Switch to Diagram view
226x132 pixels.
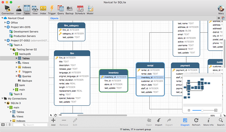(x=185, y=122)
